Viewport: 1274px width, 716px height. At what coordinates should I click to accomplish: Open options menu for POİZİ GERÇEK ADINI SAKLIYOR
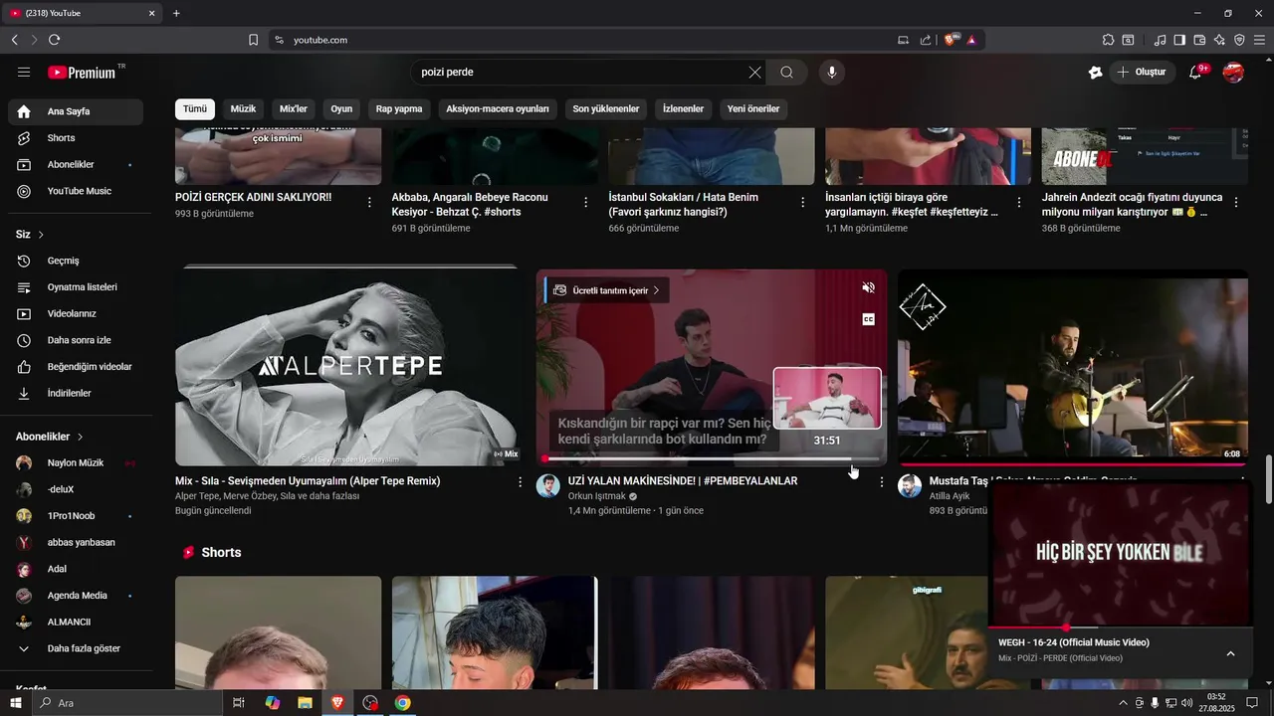pos(369,202)
